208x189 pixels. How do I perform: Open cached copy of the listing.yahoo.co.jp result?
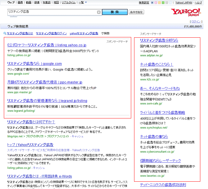click(39, 168)
